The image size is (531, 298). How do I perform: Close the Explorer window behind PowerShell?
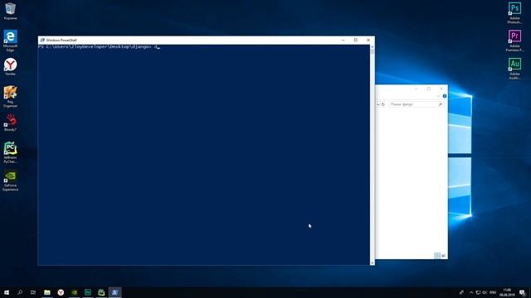441,89
